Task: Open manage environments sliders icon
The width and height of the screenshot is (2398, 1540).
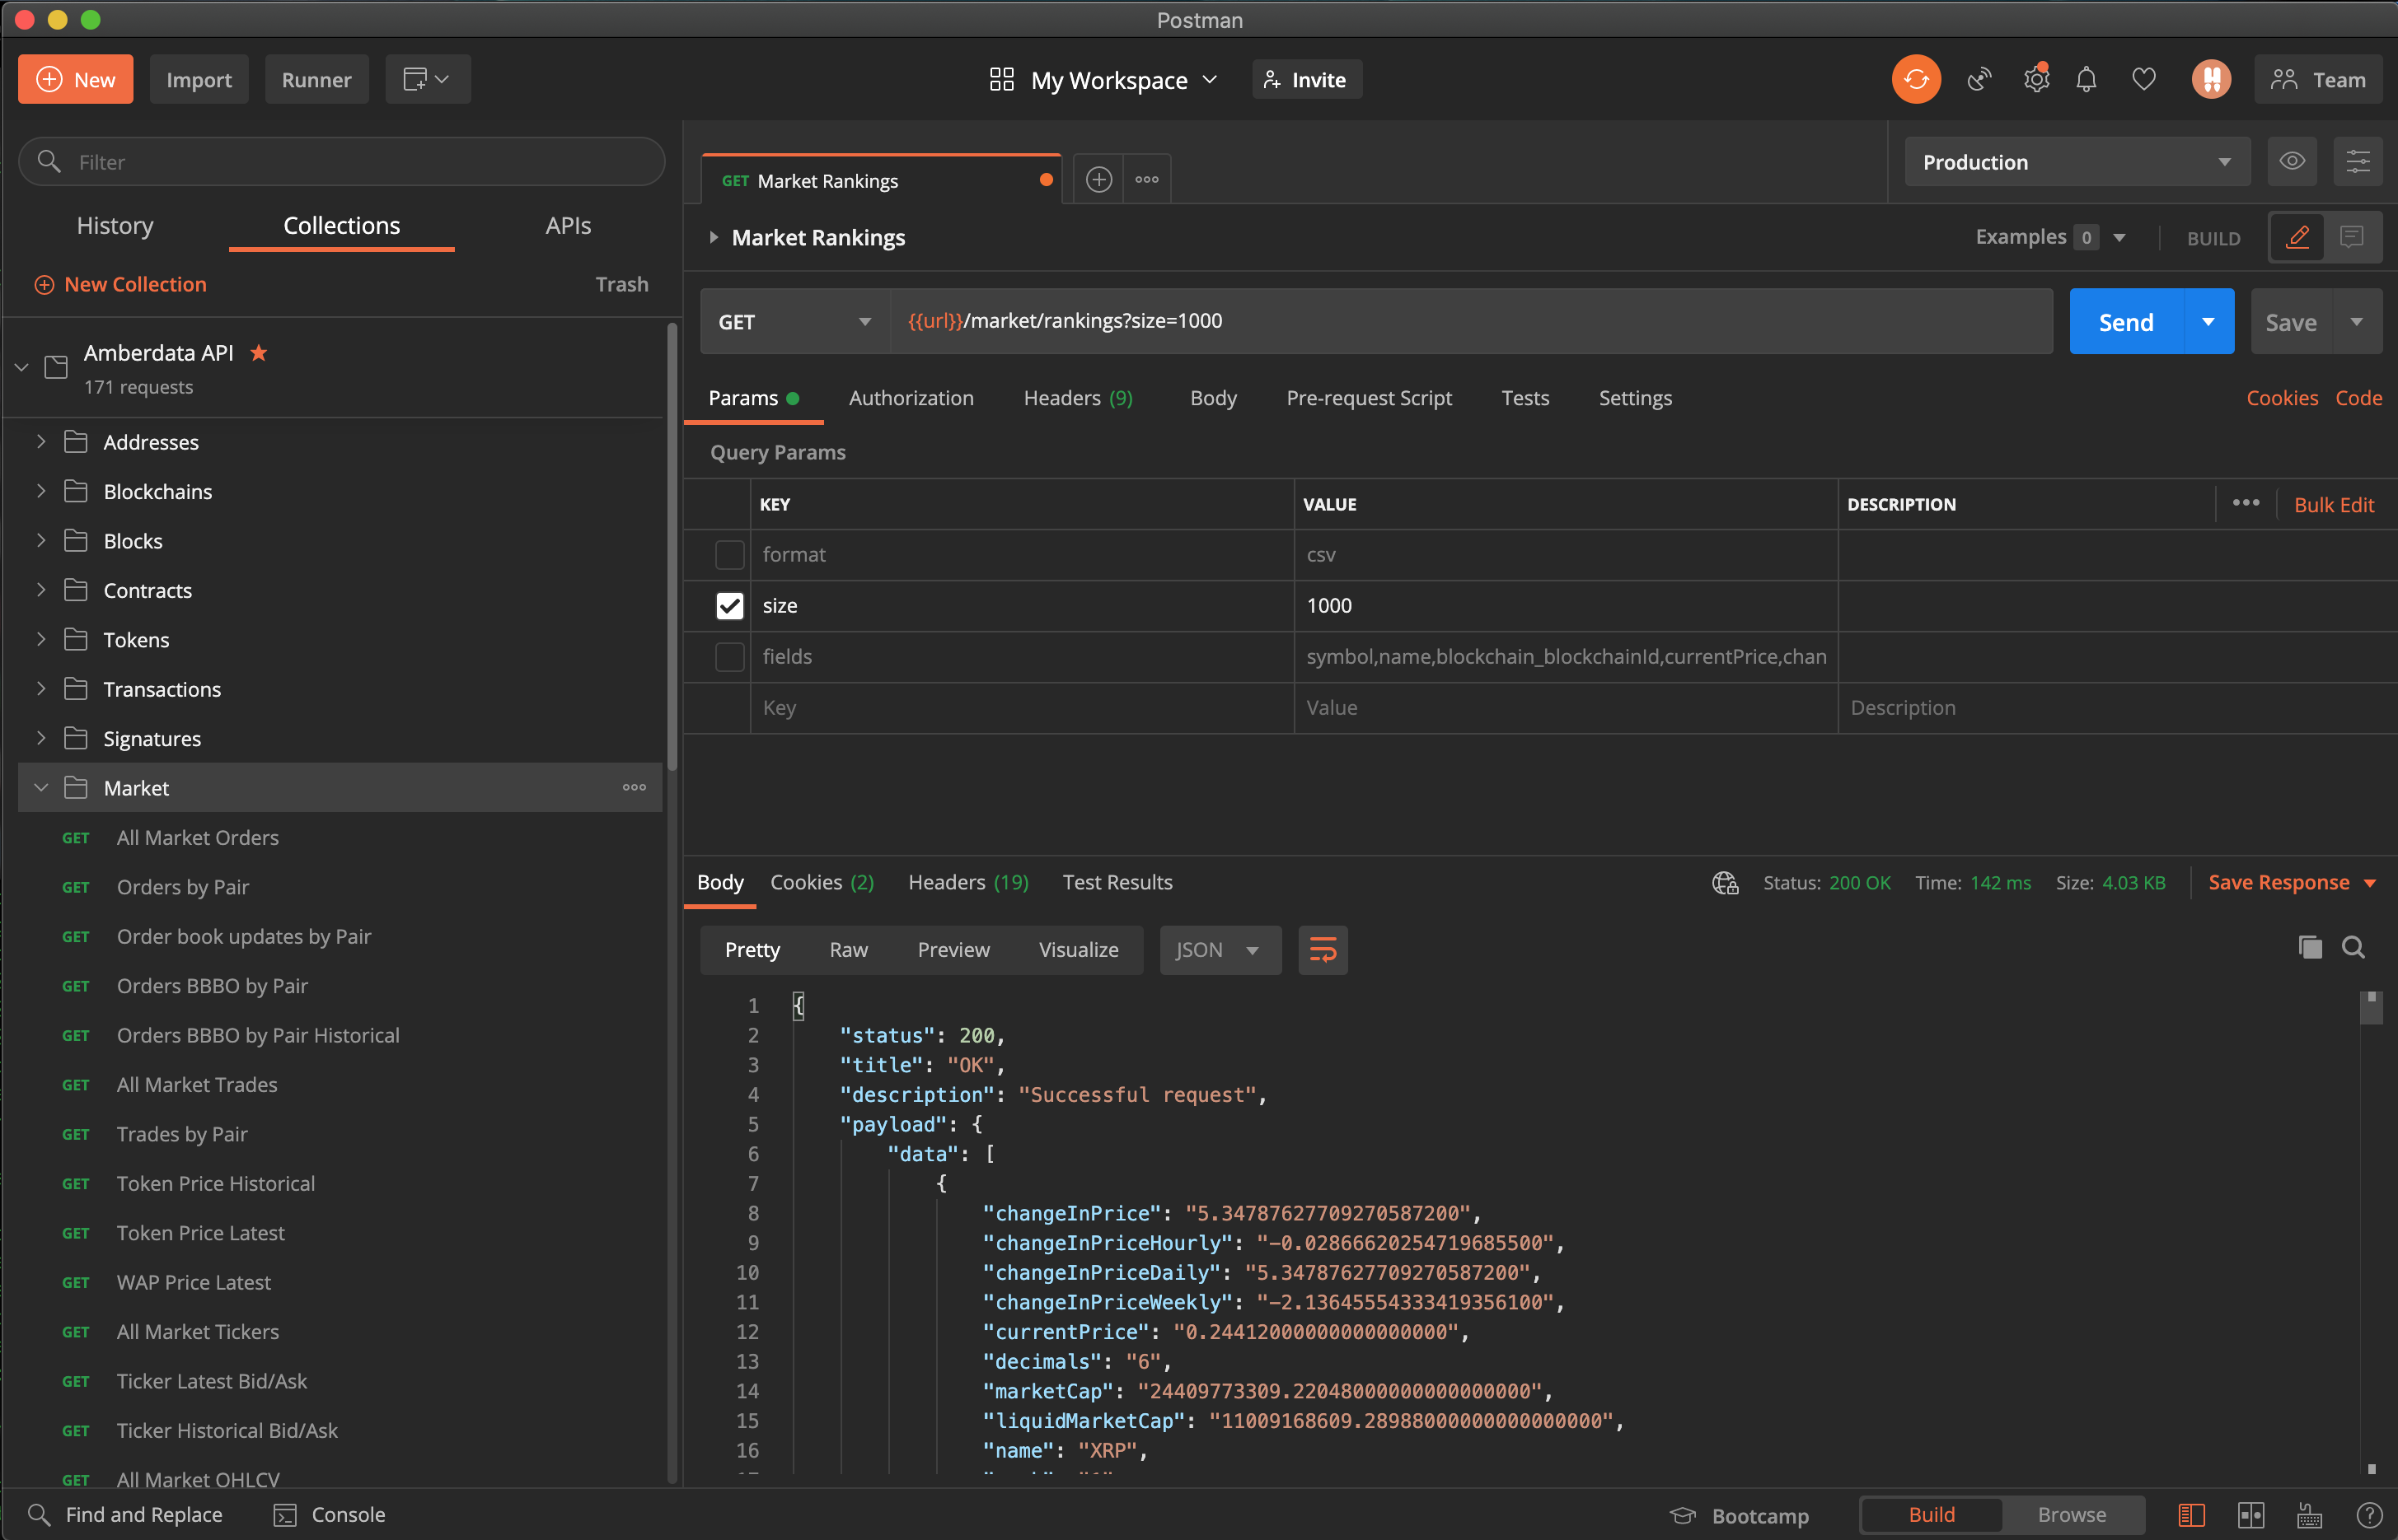Action: point(2358,162)
